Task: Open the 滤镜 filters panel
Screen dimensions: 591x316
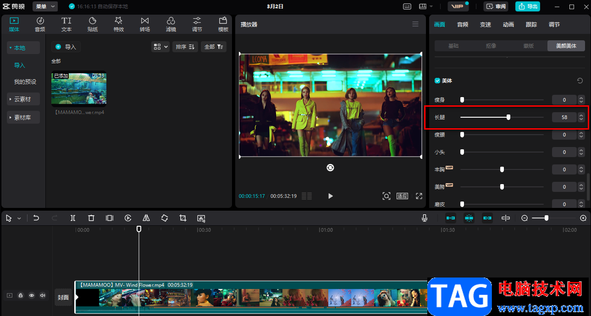Action: point(171,24)
